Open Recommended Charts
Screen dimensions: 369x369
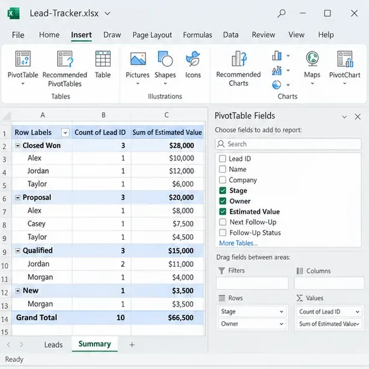[x=239, y=69]
